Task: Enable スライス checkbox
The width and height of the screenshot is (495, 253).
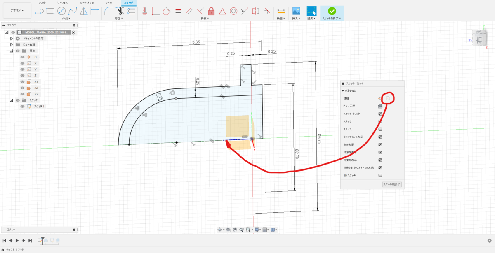Action: pyautogui.click(x=380, y=129)
